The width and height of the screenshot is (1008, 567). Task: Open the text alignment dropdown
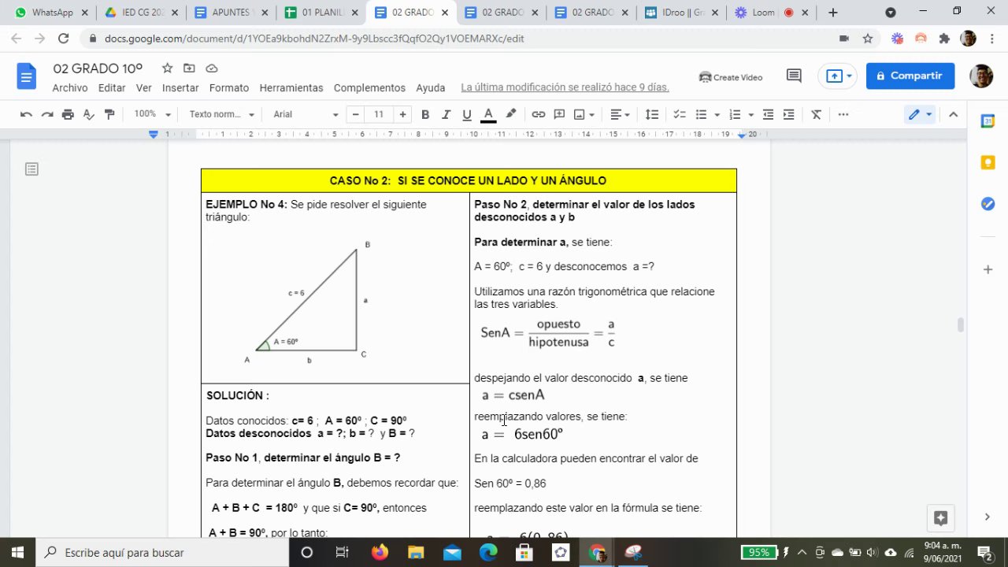pos(621,114)
